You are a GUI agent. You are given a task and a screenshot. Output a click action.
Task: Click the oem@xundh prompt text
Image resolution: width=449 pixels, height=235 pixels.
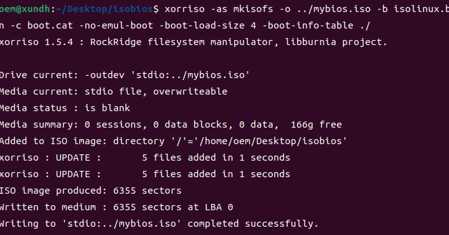tap(25, 9)
